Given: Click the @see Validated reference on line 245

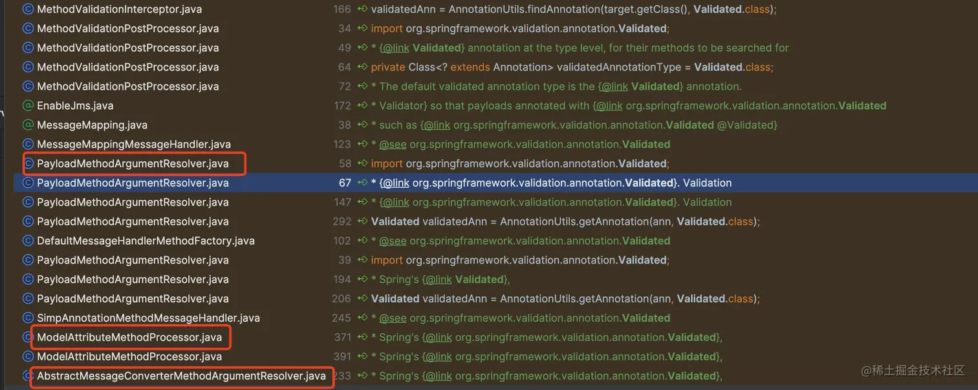Looking at the screenshot, I should [393, 318].
